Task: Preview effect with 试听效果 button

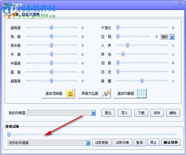Action: [123, 143]
